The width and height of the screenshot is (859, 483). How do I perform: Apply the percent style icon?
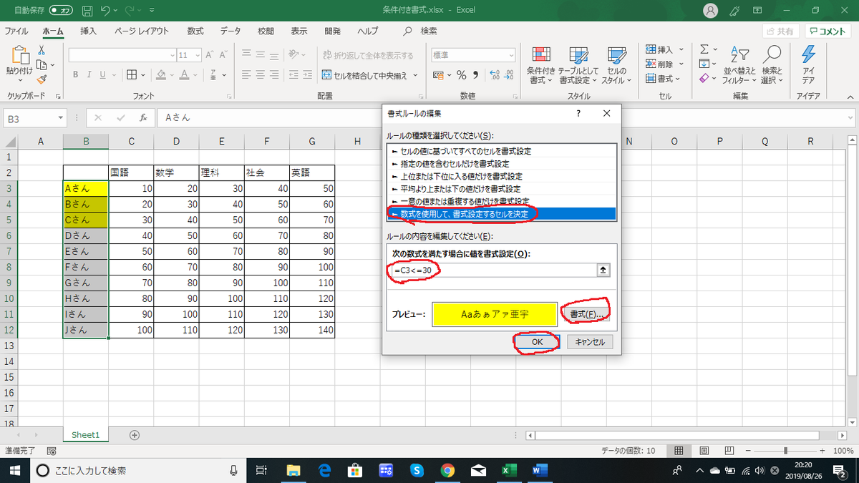point(462,74)
